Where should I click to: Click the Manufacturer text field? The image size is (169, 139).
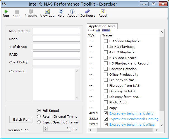[x=56, y=31]
